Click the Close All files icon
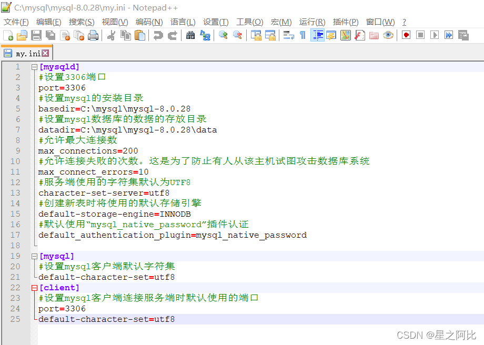This screenshot has width=484, height=345. pyautogui.click(x=79, y=35)
